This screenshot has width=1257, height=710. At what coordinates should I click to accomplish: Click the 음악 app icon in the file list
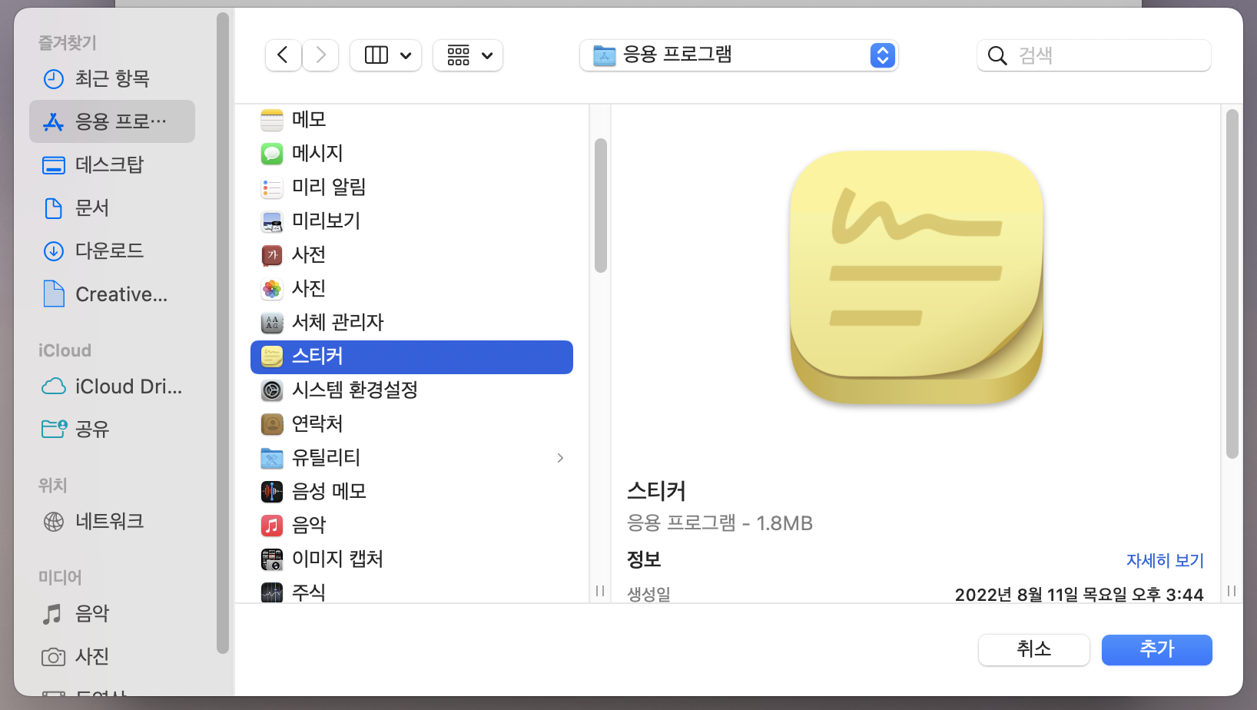(x=272, y=526)
